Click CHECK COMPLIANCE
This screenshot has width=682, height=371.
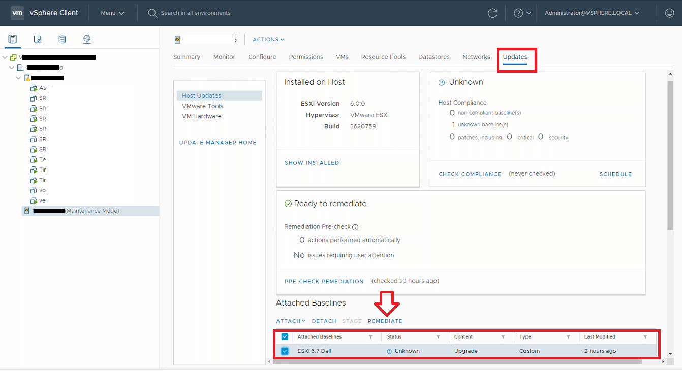click(x=470, y=174)
